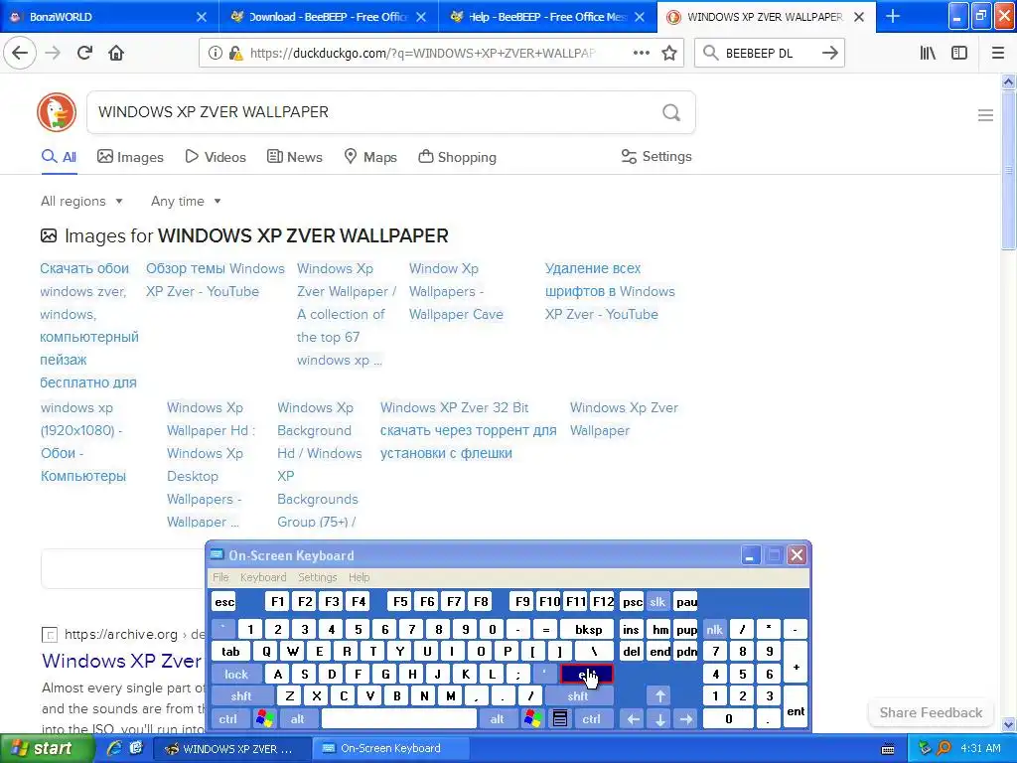Toggle the right shft key
This screenshot has height=763, width=1017.
pyautogui.click(x=578, y=696)
